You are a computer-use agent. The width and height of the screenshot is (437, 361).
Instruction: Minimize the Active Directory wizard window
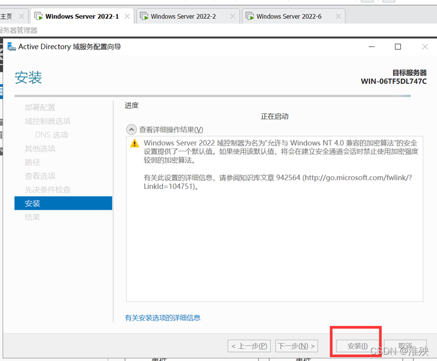point(371,47)
